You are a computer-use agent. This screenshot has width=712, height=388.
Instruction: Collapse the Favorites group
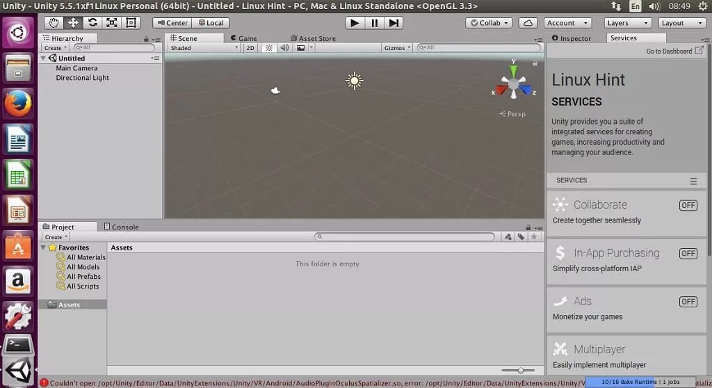coord(44,248)
